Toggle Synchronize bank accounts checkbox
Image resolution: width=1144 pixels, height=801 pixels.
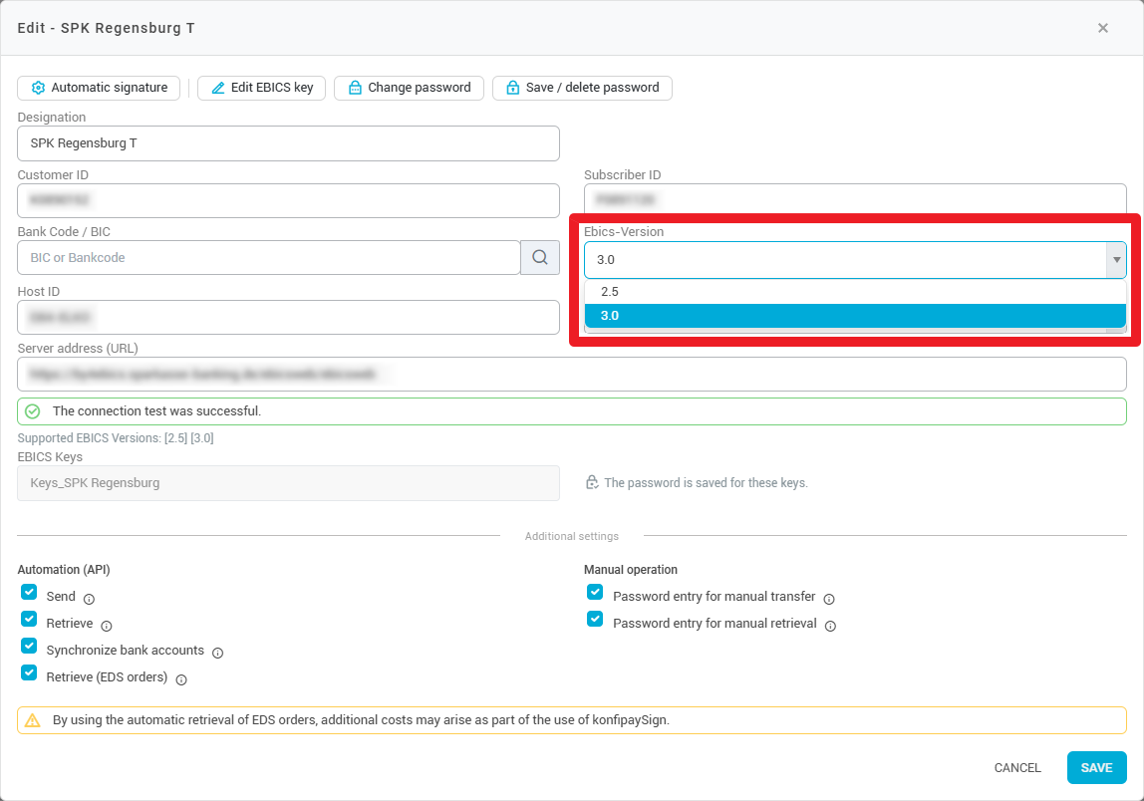[29, 646]
